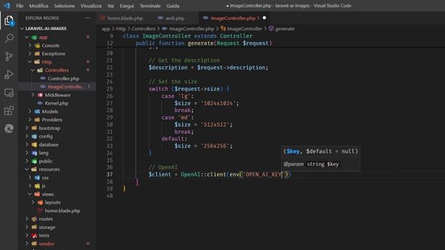Click the app breadcrumb segment
The width and height of the screenshot is (445, 250).
(x=106, y=28)
